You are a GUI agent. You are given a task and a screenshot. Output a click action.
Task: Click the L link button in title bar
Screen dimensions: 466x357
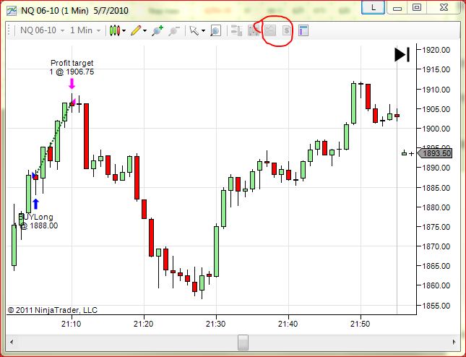[x=374, y=8]
